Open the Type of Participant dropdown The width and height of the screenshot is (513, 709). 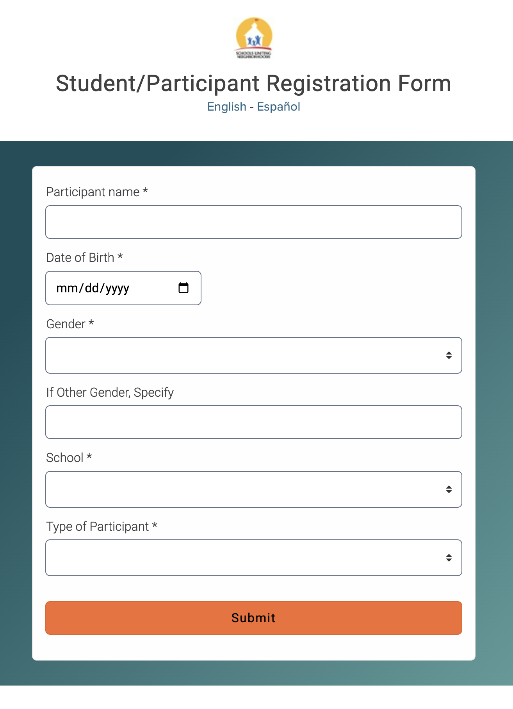[x=254, y=558]
